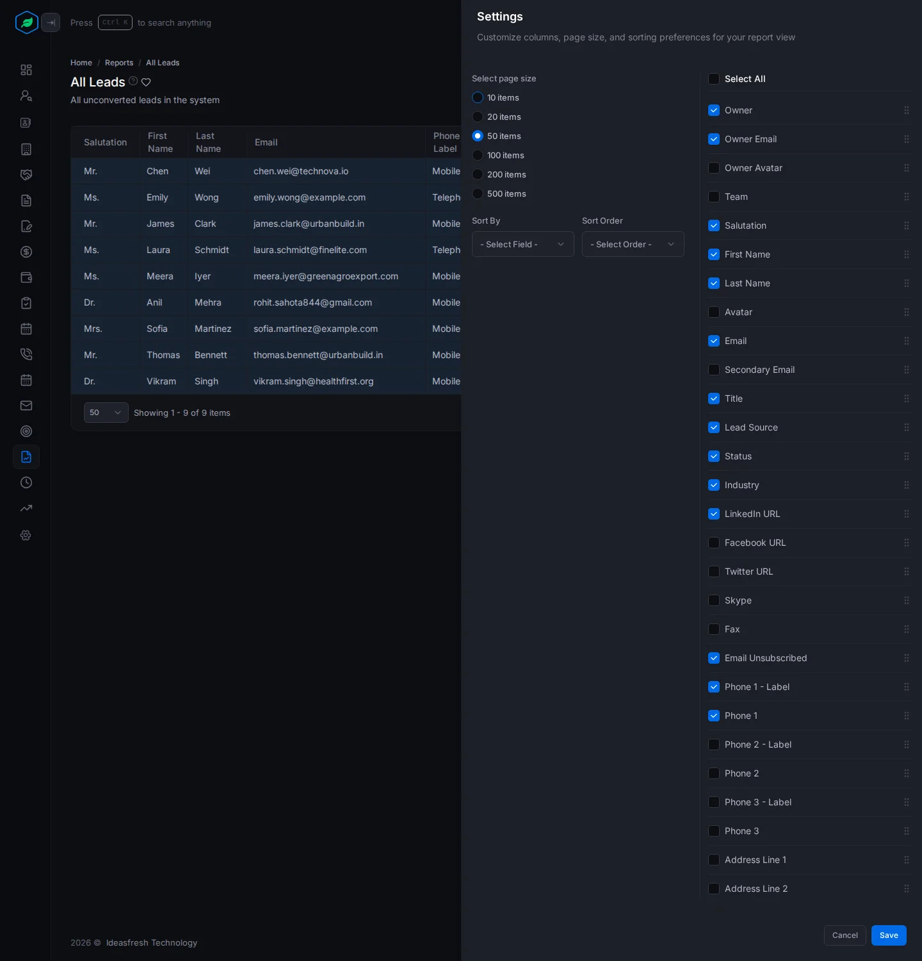Click the Ideasfresh app logo

pos(27,22)
